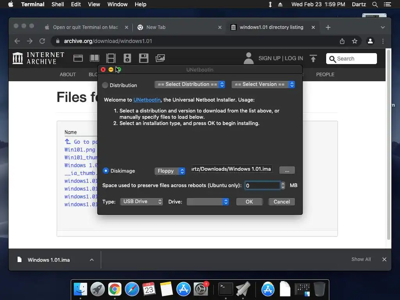Image resolution: width=400 pixels, height=300 pixels.
Task: Open the Select Distribution dropdown
Action: point(190,84)
